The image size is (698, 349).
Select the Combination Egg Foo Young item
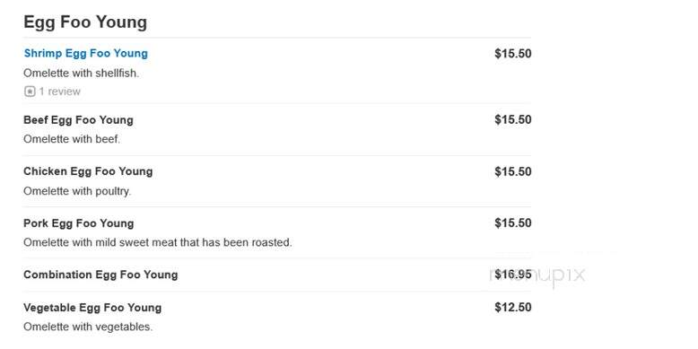[100, 275]
